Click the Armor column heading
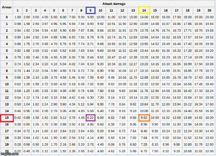Viewport: 216px width, 156px height. 7,7
